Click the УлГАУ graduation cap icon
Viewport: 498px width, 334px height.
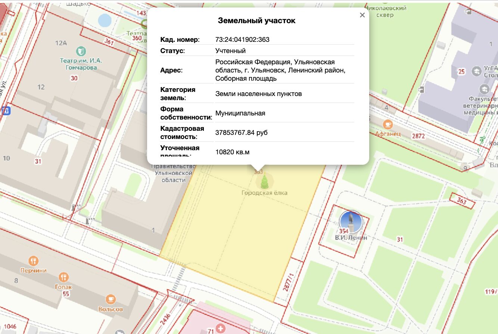(476, 71)
